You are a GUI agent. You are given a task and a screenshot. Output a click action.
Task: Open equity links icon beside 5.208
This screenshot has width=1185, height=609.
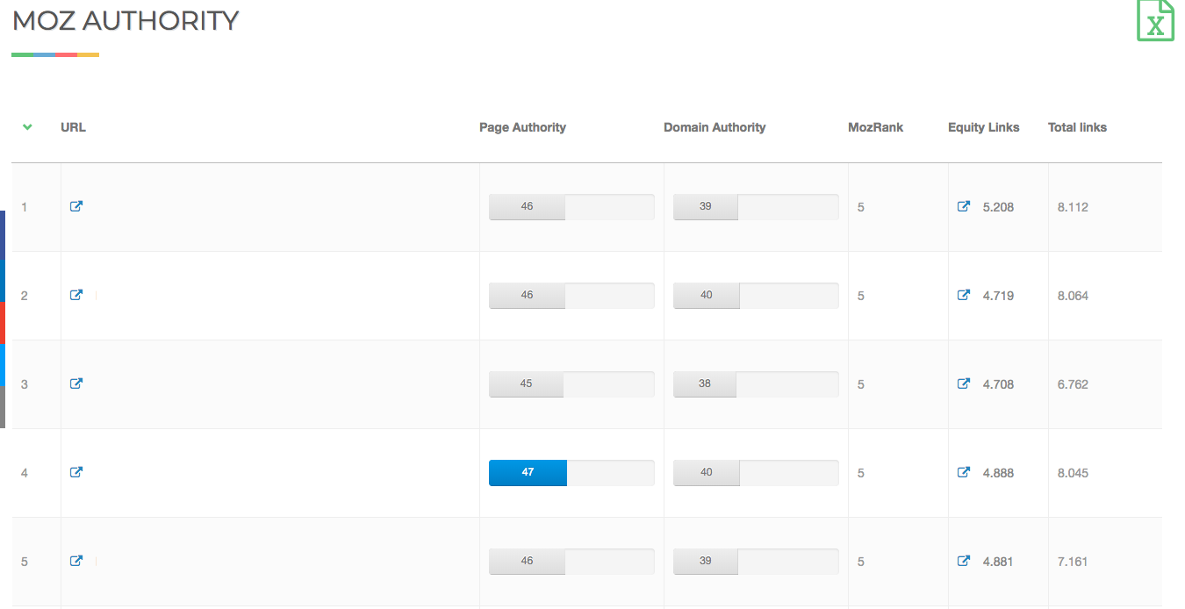tap(964, 206)
